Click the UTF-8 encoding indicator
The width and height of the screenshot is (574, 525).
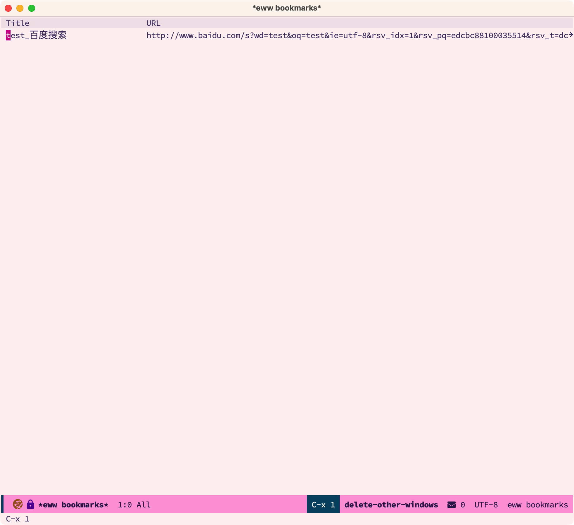486,504
